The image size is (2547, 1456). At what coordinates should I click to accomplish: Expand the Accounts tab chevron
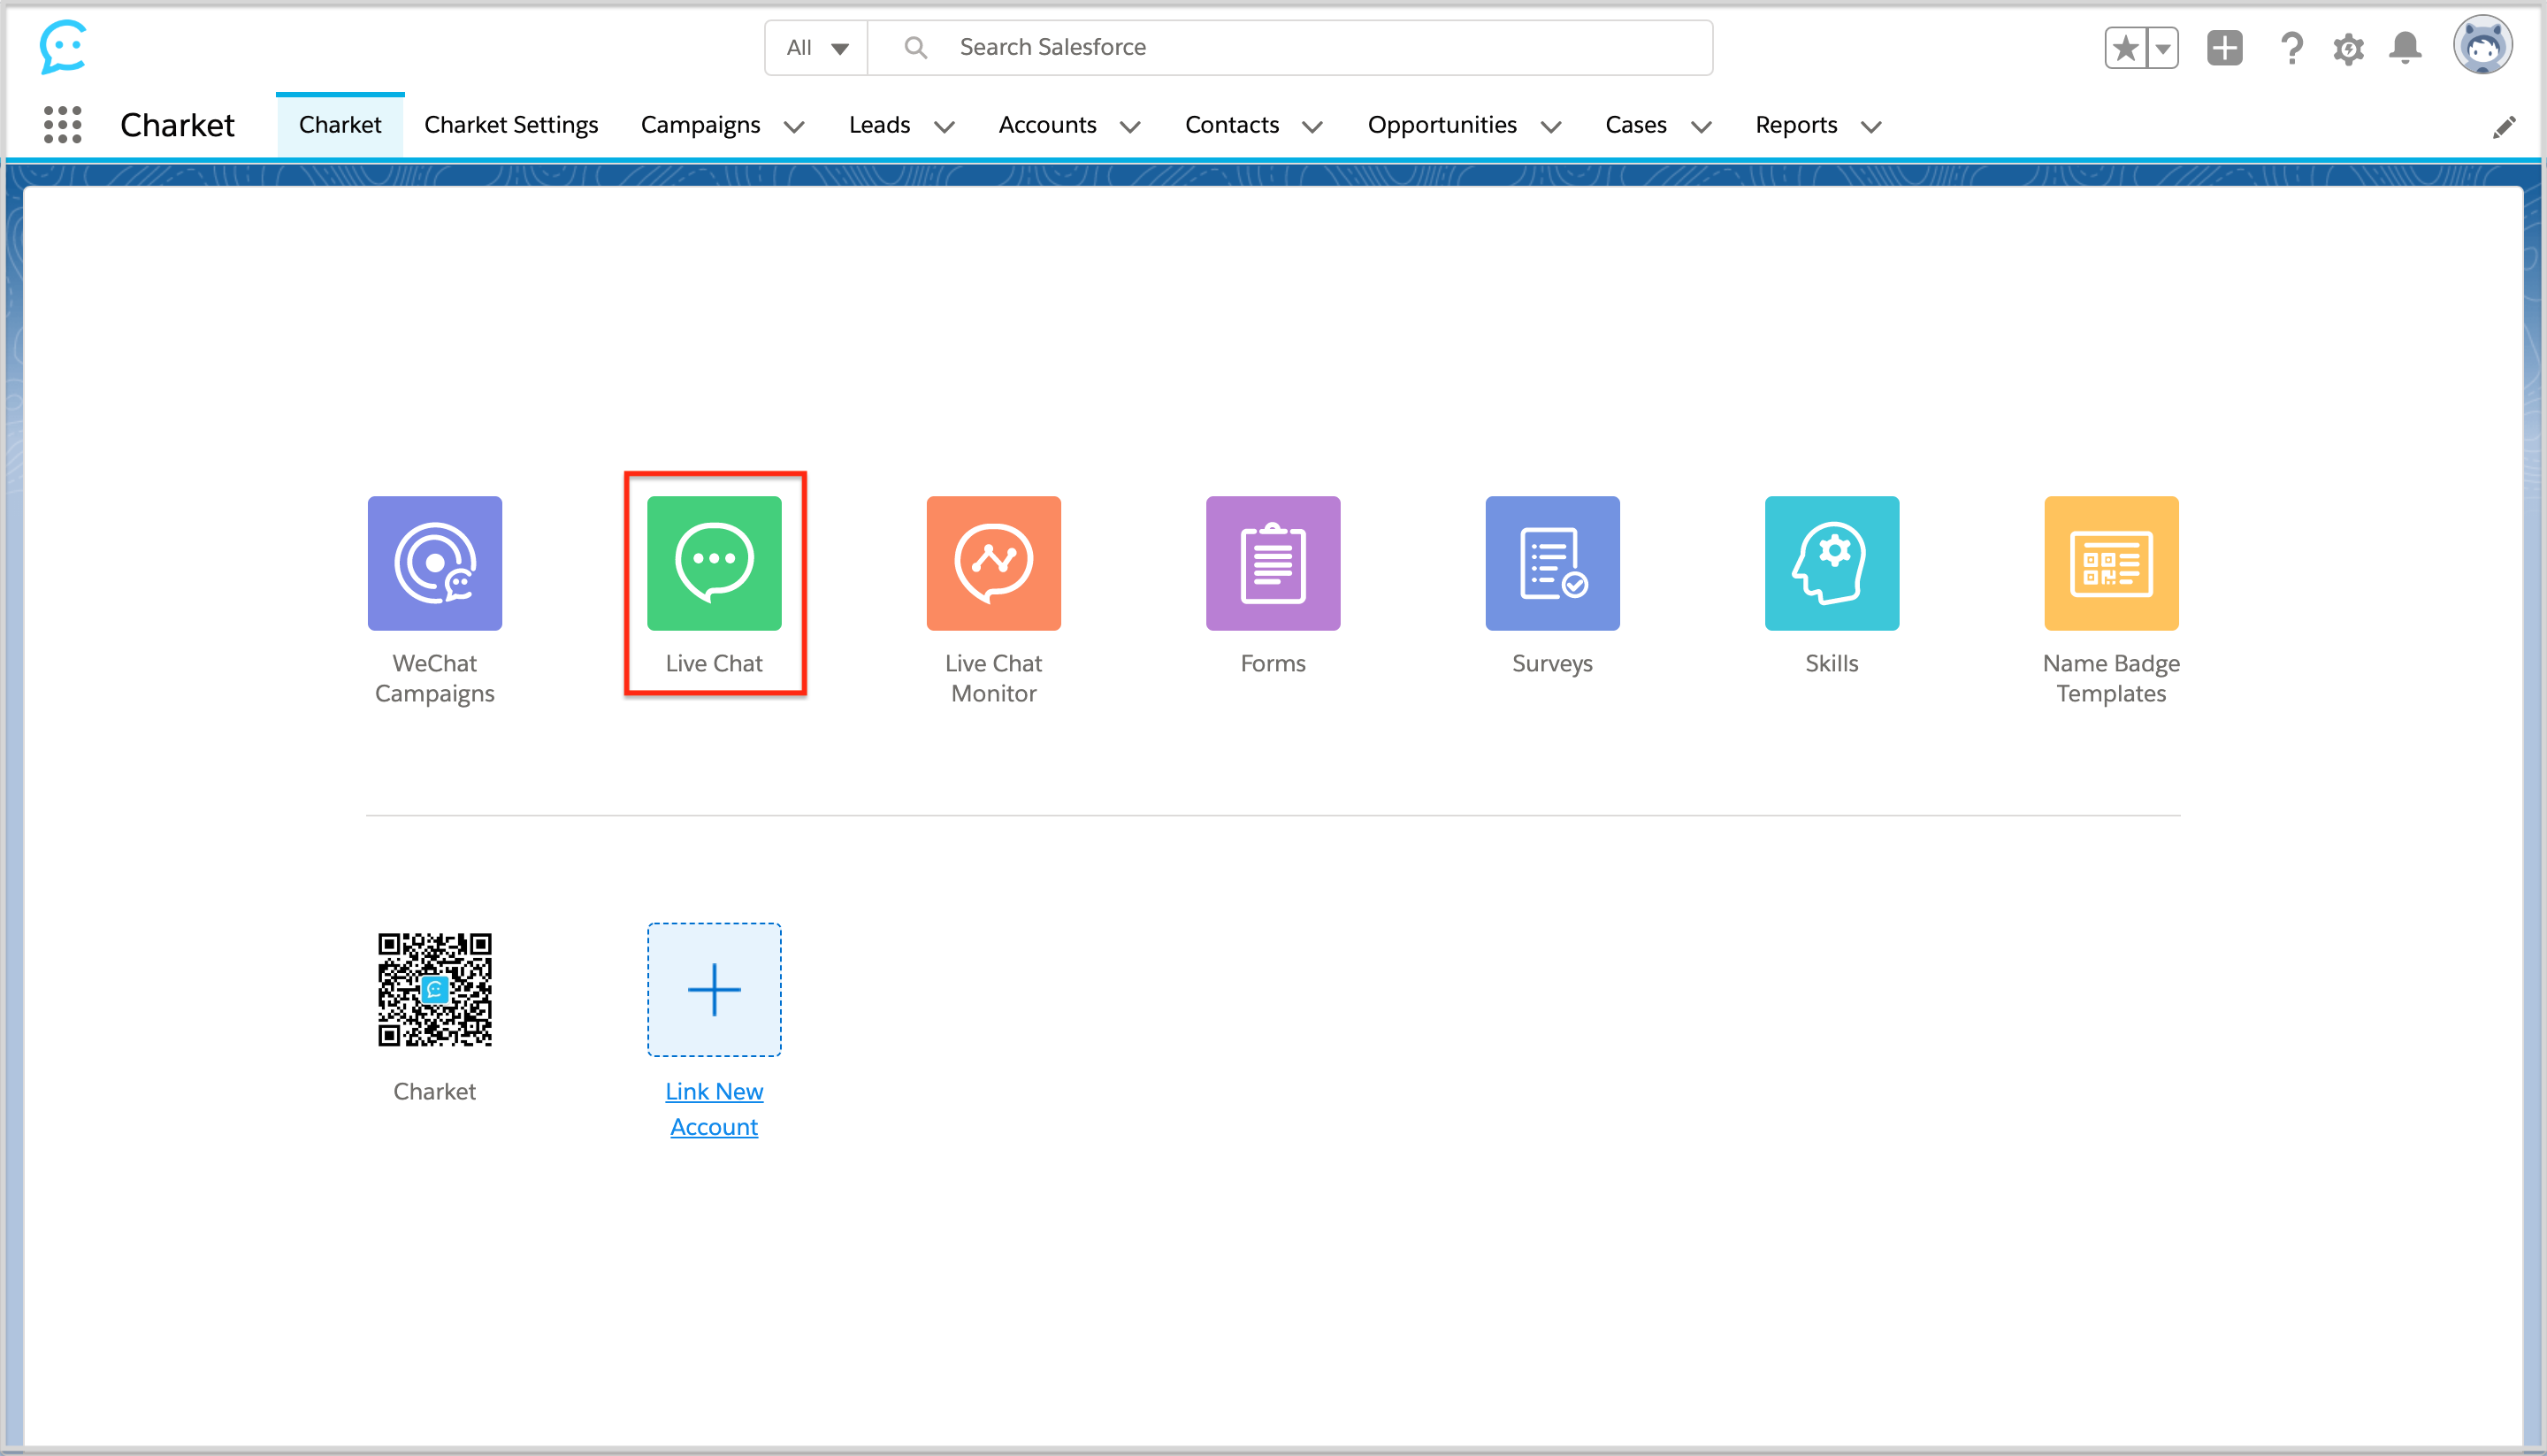pyautogui.click(x=1129, y=126)
